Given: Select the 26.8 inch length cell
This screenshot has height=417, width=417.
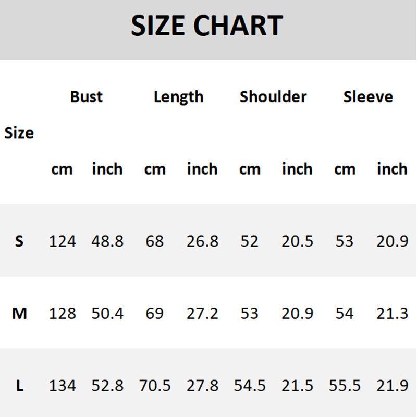Looking at the screenshot, I should pyautogui.click(x=202, y=241).
